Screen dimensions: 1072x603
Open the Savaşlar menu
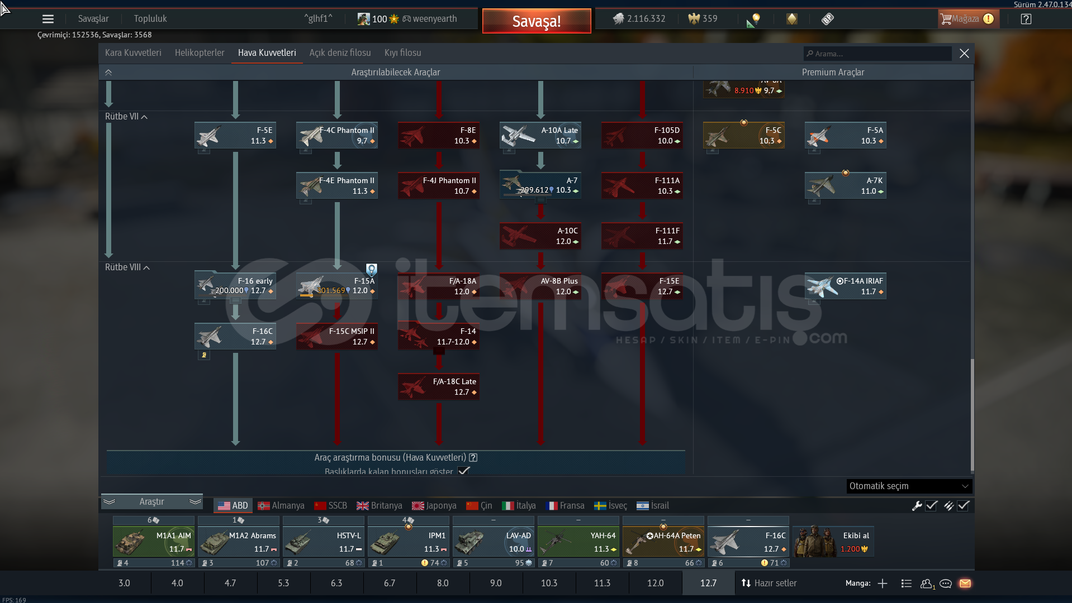click(x=93, y=19)
